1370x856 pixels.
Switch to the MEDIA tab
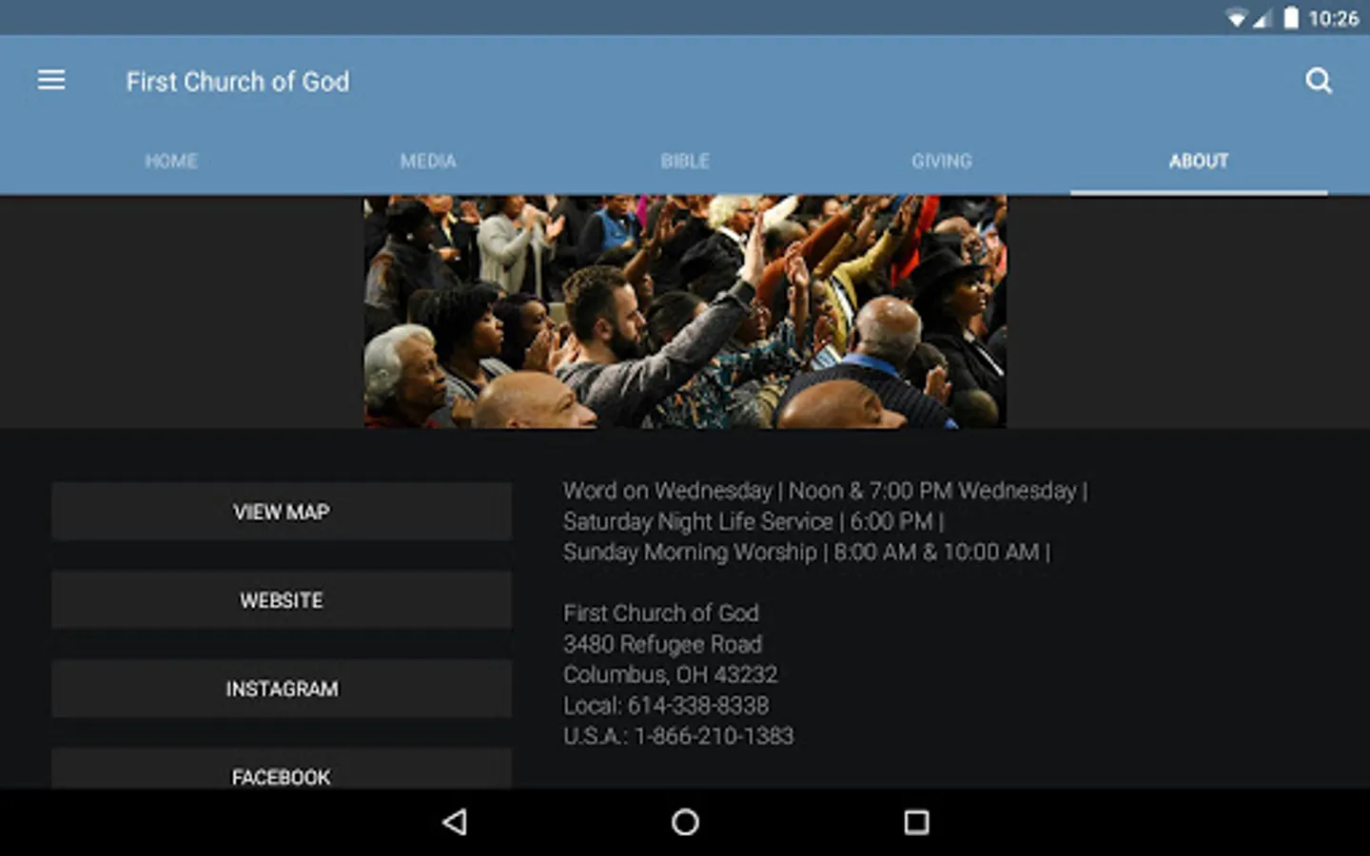[x=428, y=161]
